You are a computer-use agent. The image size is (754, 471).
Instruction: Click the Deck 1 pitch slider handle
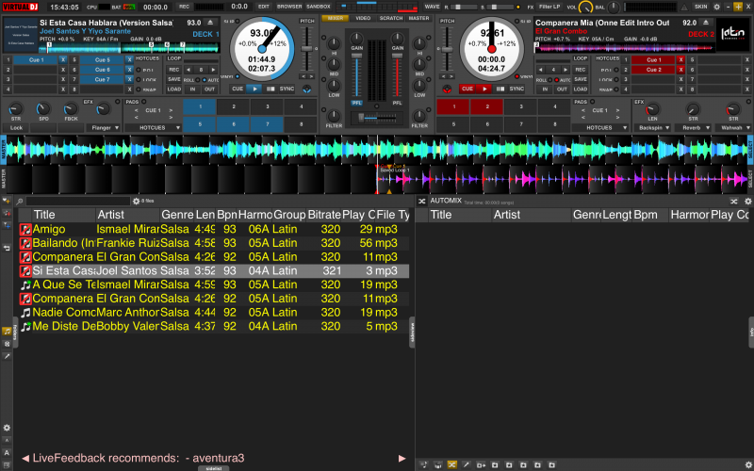pos(307,49)
